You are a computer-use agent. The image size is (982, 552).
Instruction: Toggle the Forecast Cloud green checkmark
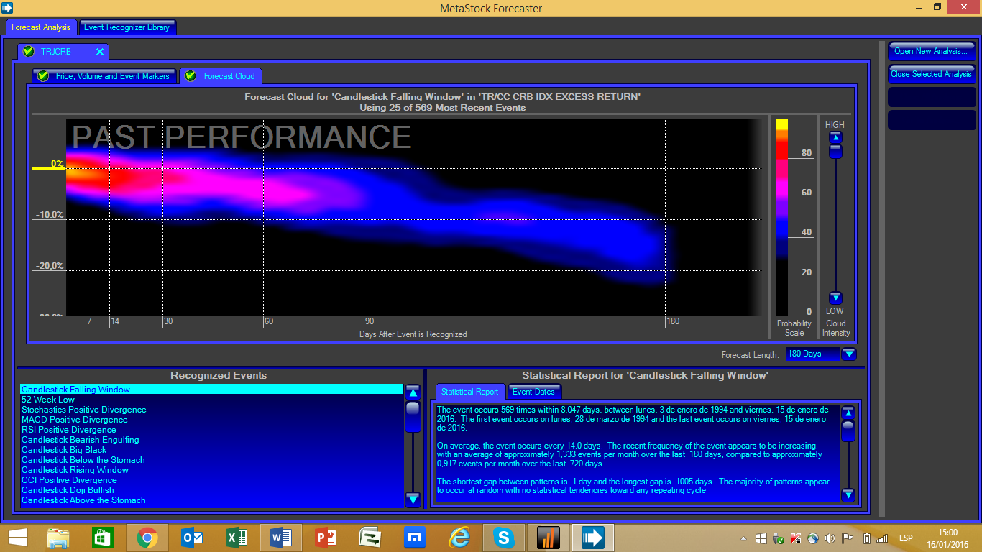click(191, 76)
